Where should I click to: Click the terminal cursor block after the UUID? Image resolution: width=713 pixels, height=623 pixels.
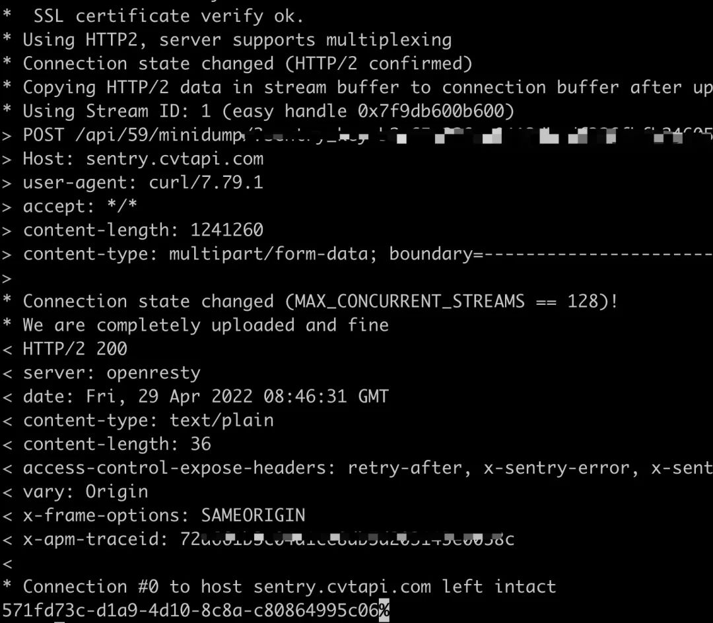[384, 610]
